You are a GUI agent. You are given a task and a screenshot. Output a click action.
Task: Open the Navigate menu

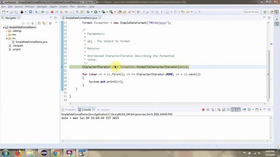click(42, 7)
